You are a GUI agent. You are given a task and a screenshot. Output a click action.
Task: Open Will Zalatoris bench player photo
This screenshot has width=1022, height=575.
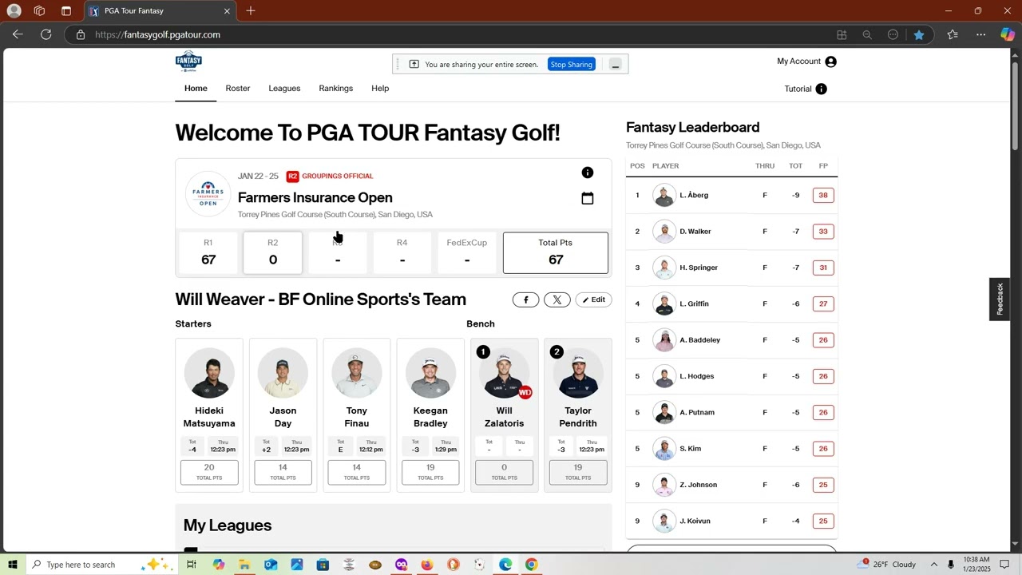tap(504, 373)
